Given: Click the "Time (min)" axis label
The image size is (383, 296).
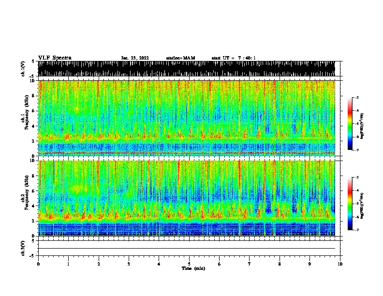Looking at the screenshot, I should click(x=193, y=268).
